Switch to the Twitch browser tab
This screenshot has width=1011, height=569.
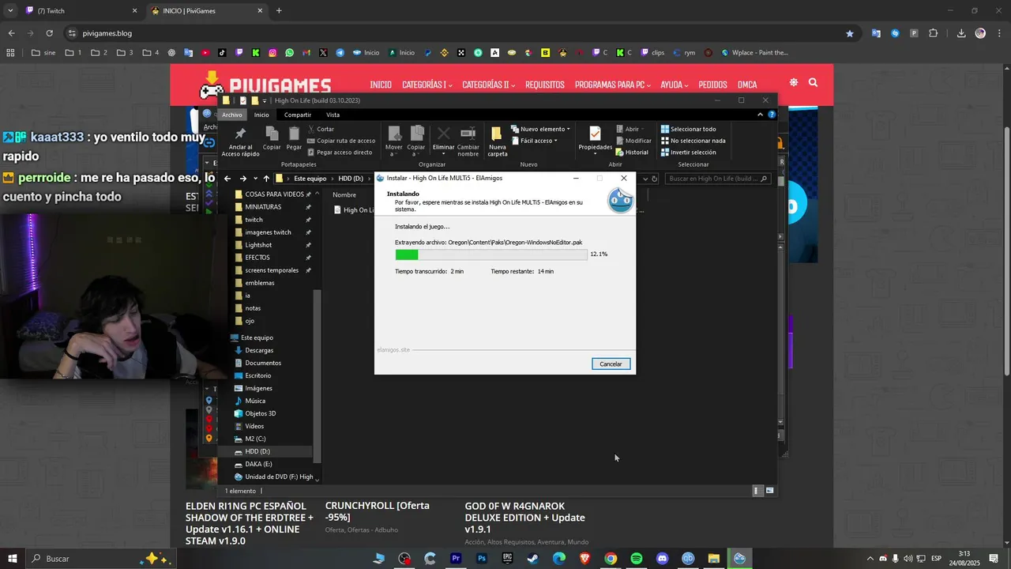coord(81,10)
